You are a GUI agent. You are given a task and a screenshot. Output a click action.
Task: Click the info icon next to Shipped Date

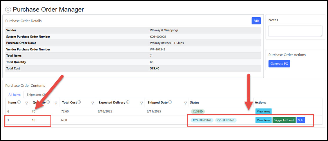click(x=170, y=102)
